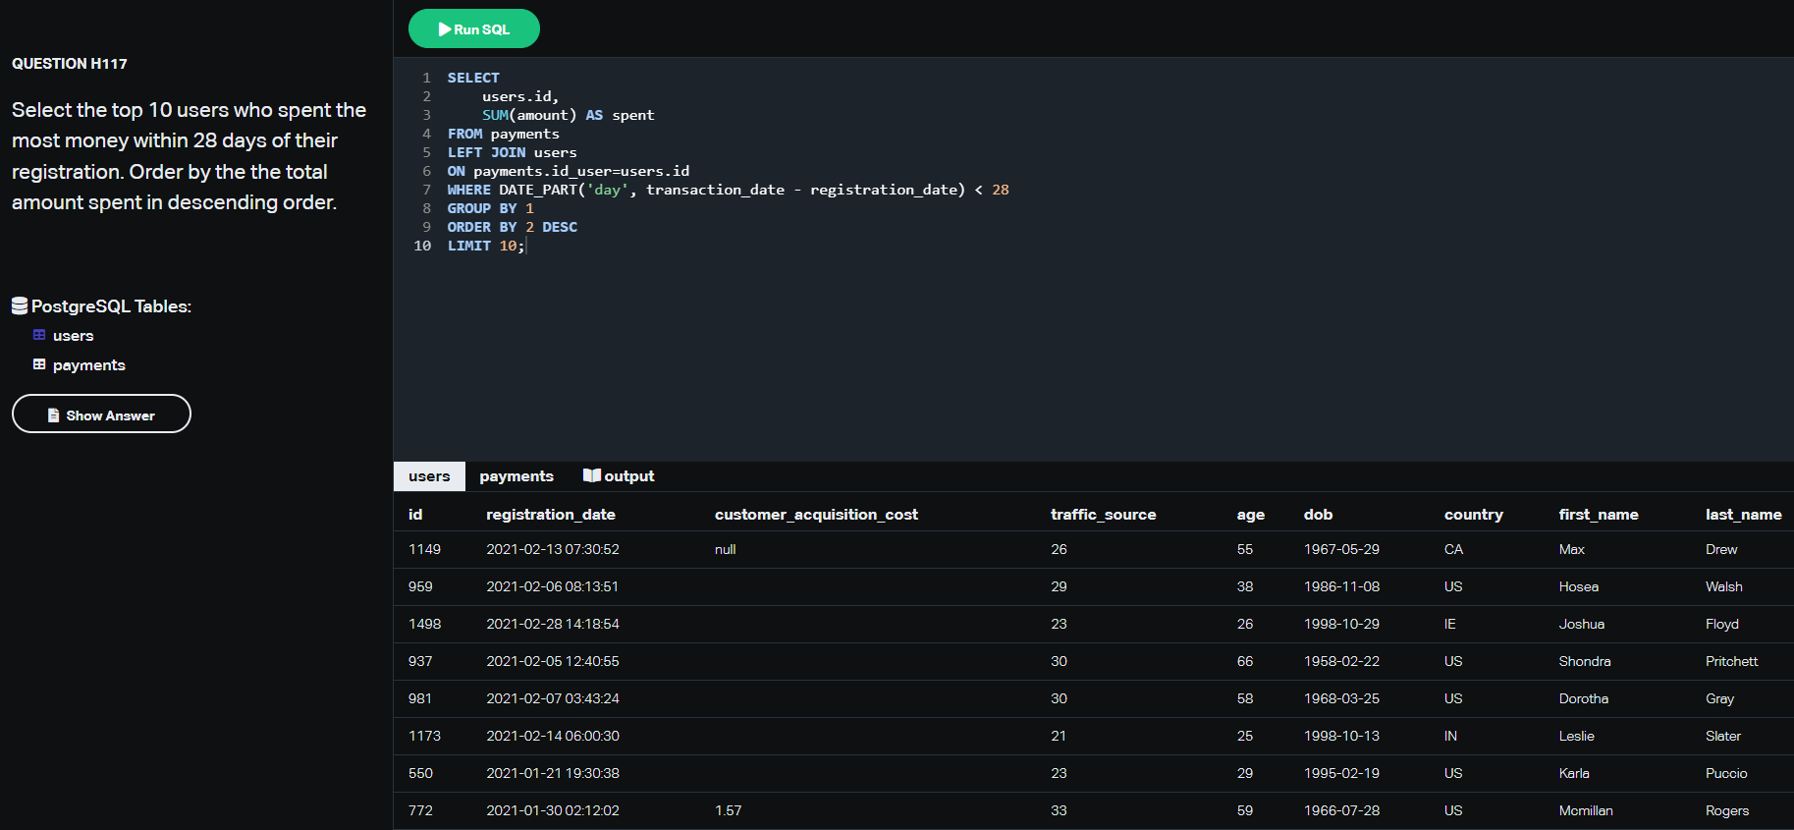Open the users table link in sidebar
This screenshot has height=830, width=1794.
click(74, 336)
